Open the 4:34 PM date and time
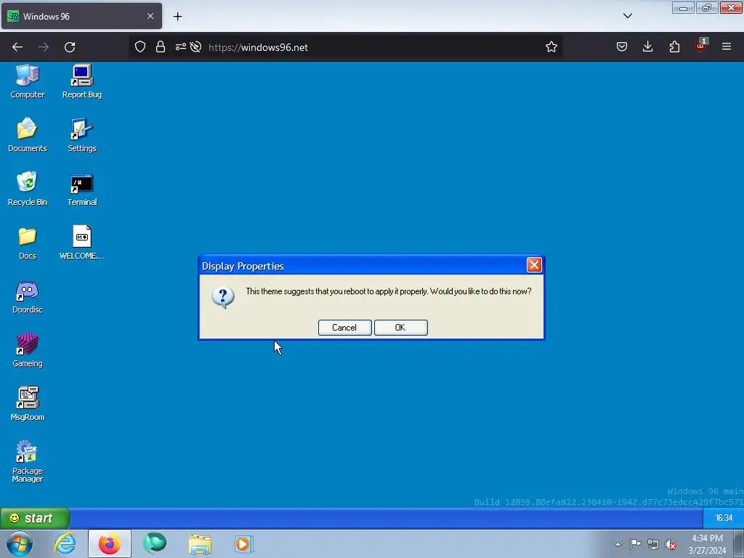Image resolution: width=744 pixels, height=558 pixels. [x=707, y=544]
